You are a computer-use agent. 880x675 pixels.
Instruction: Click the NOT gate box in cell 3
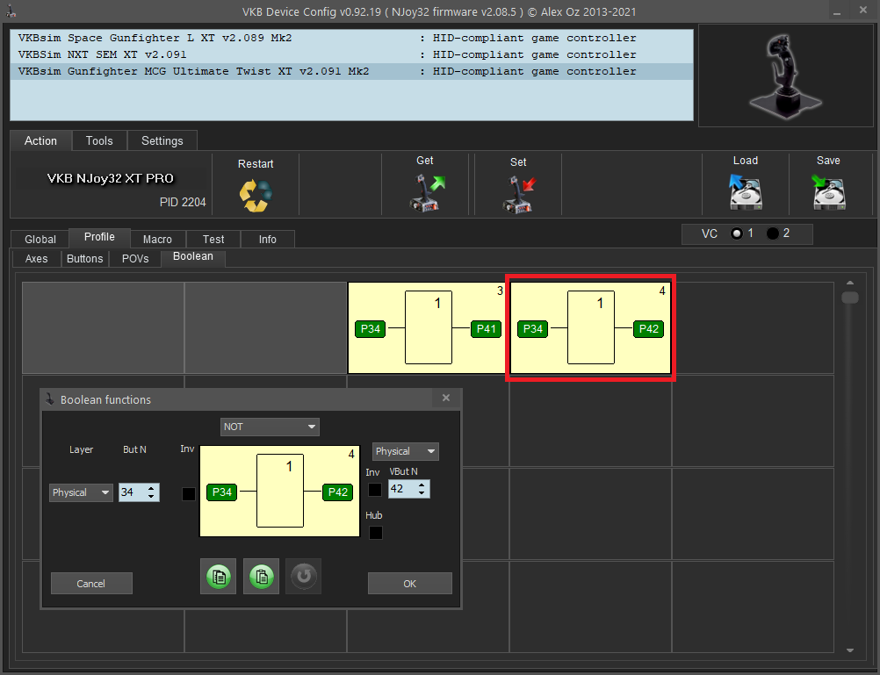click(x=429, y=327)
